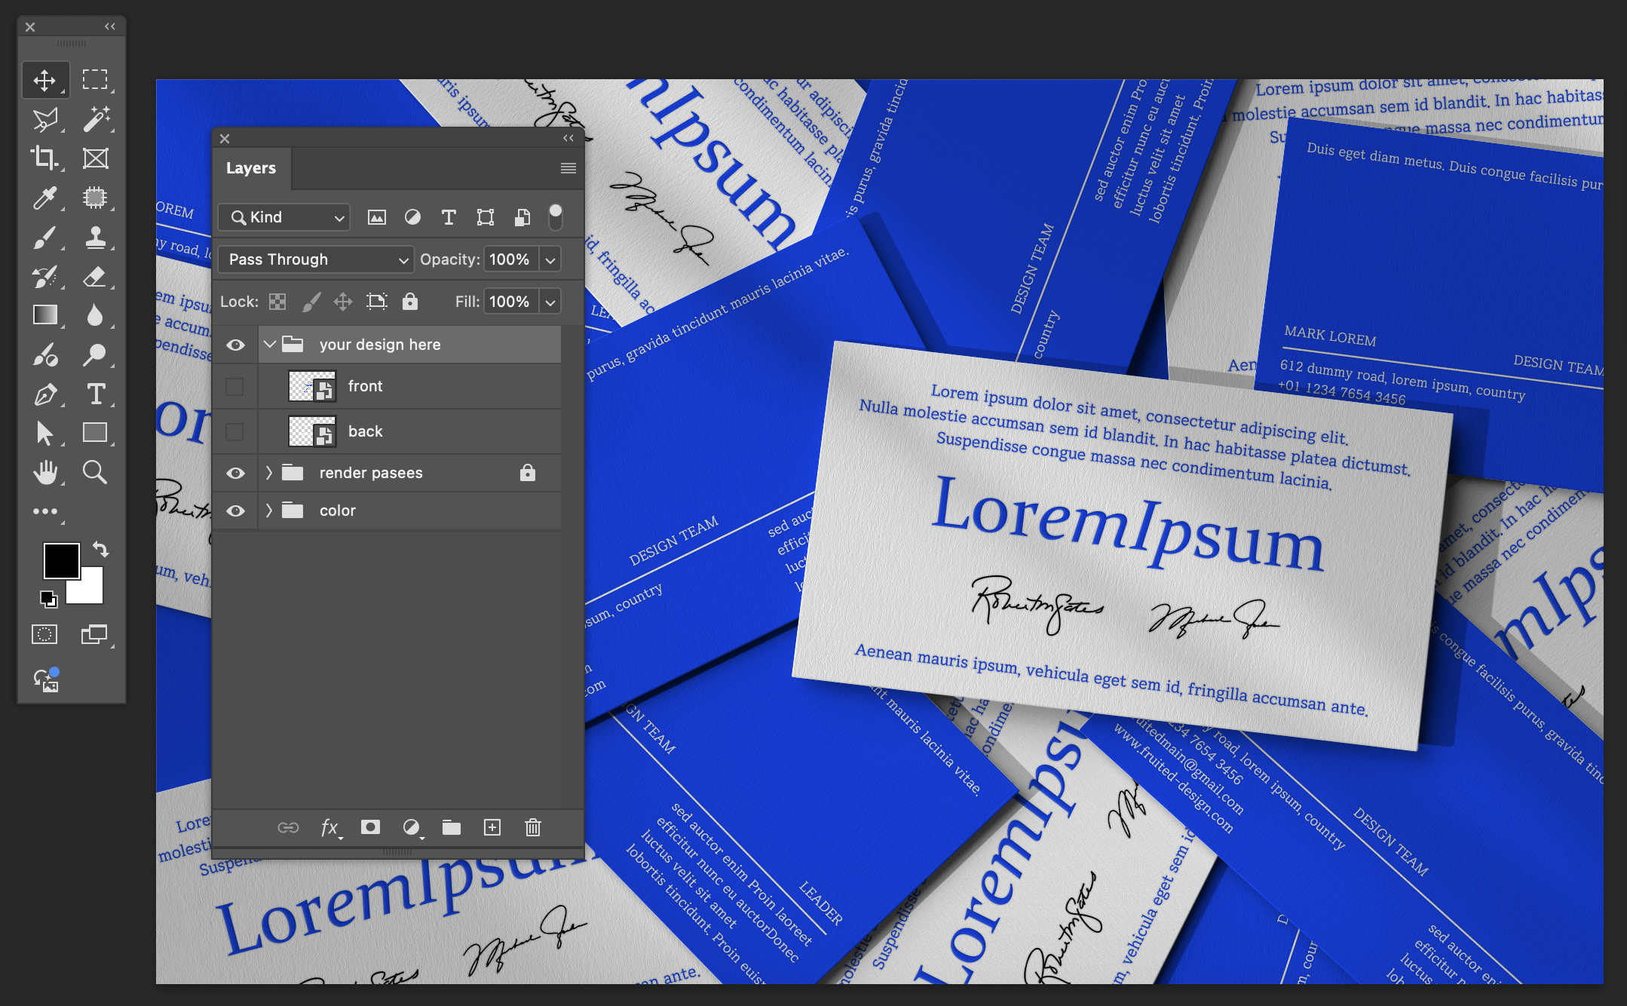1627x1006 pixels.
Task: Hide the 'your design here' group
Action: click(235, 345)
